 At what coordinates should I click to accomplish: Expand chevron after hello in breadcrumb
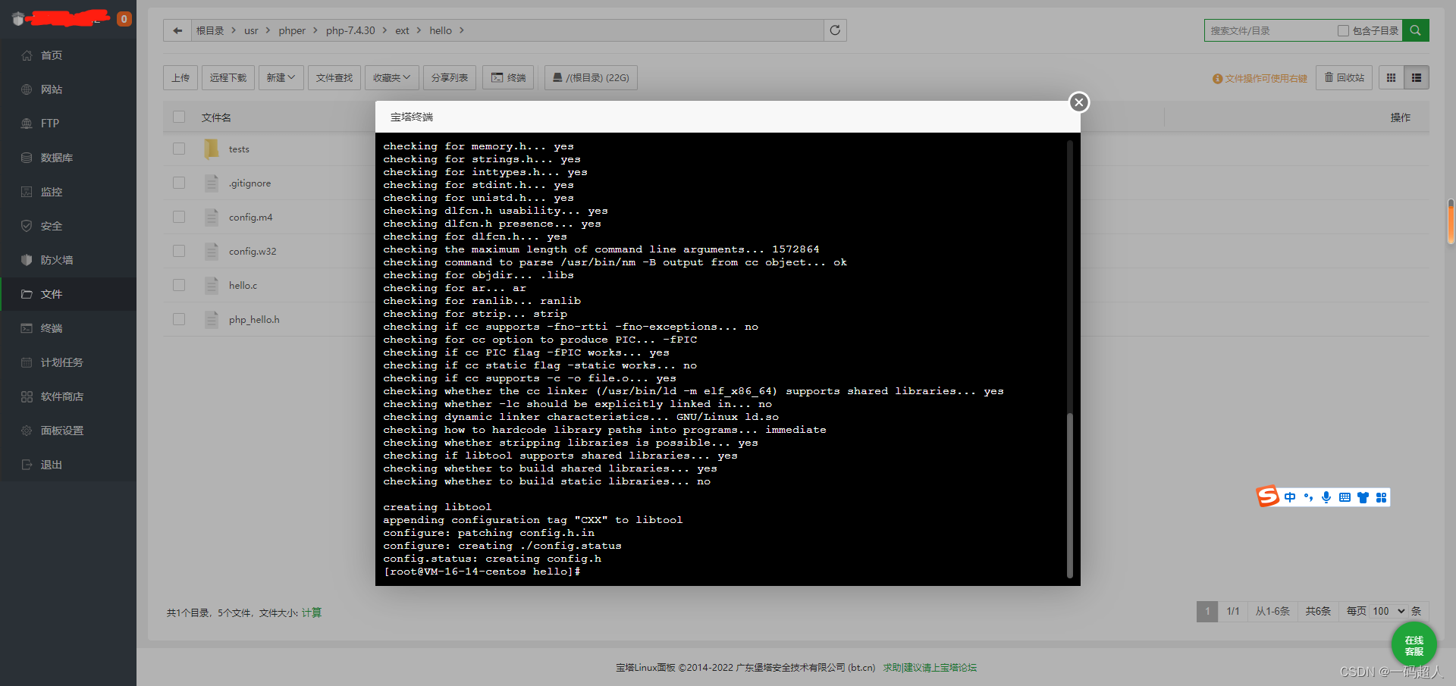pyautogui.click(x=461, y=30)
